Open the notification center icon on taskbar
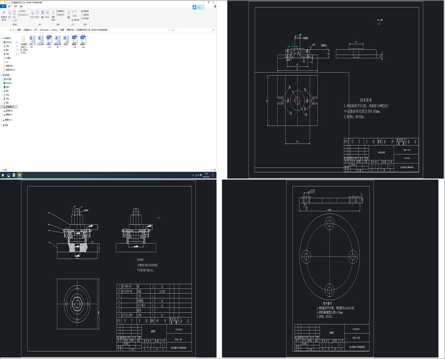This screenshot has height=359, width=445. (212, 175)
